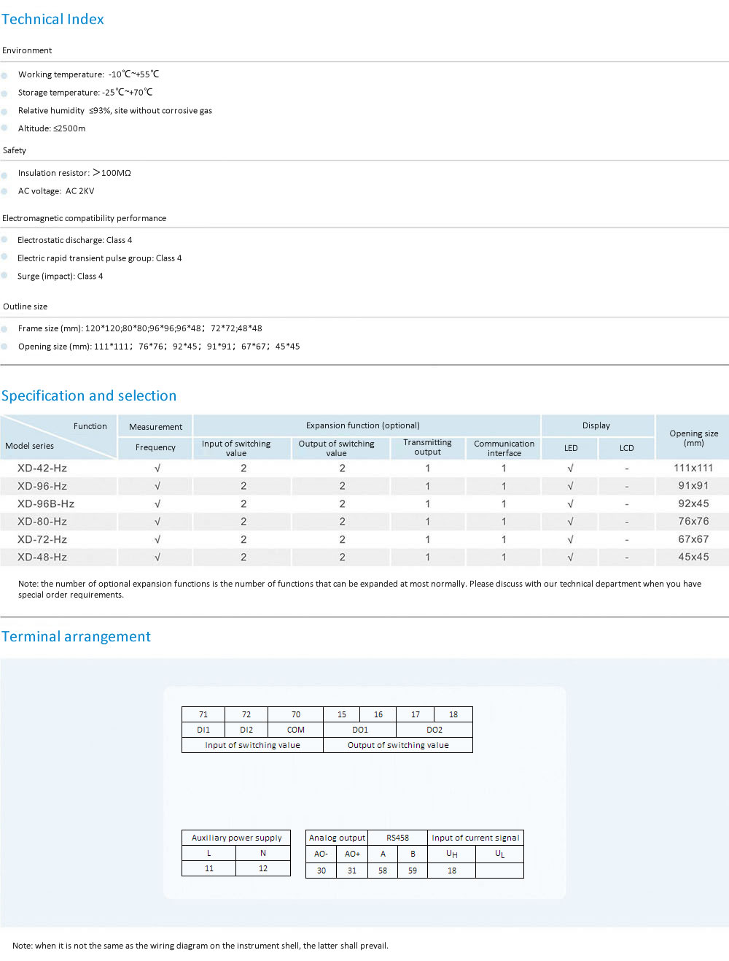Viewport: 729px width, 961px height.
Task: Click the bullet next to Electrostatic discharge
Action: click(4, 240)
